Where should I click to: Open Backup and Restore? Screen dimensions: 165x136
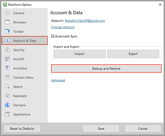click(x=106, y=69)
